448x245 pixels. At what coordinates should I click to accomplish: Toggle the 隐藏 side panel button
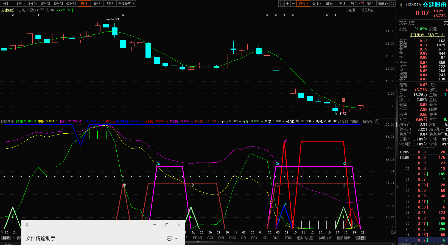pyautogui.click(x=383, y=4)
